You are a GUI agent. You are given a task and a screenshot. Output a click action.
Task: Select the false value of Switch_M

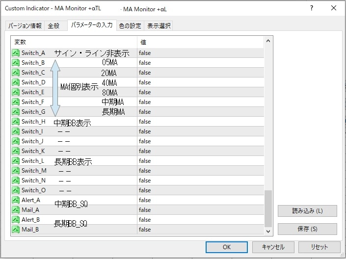pyautogui.click(x=145, y=171)
